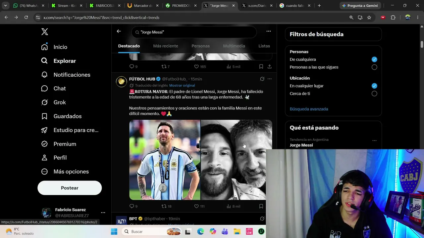424x238 pixels.
Task: Bookmark this page with the star icon
Action: tap(369, 18)
